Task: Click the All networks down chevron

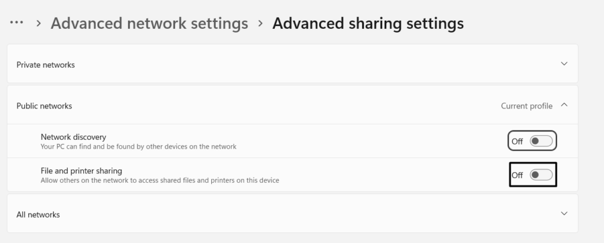Action: tap(564, 214)
